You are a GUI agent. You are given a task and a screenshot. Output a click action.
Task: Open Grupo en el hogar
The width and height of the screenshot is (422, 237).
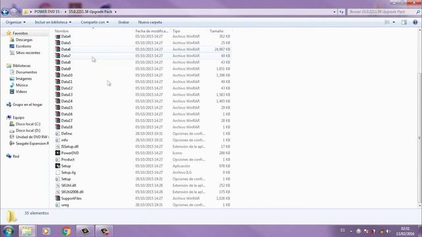pyautogui.click(x=28, y=105)
